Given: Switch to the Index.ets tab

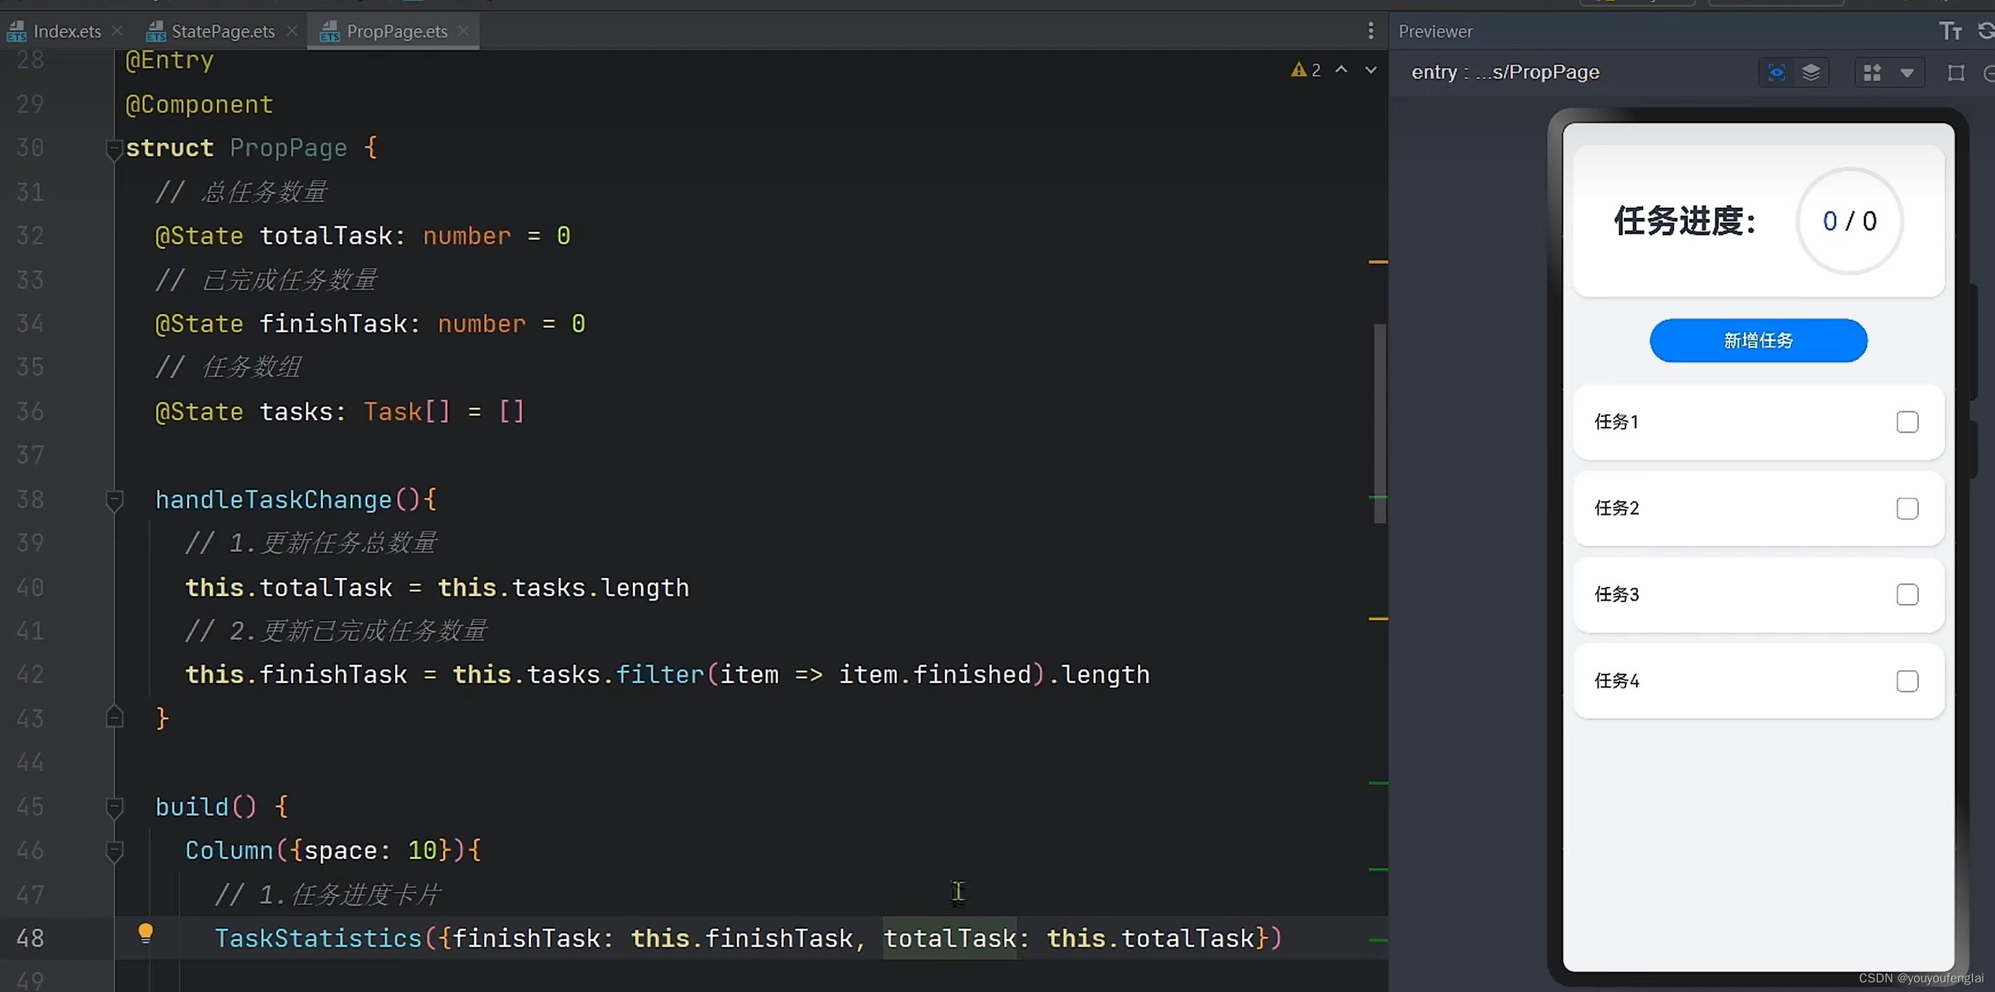Looking at the screenshot, I should [x=67, y=31].
